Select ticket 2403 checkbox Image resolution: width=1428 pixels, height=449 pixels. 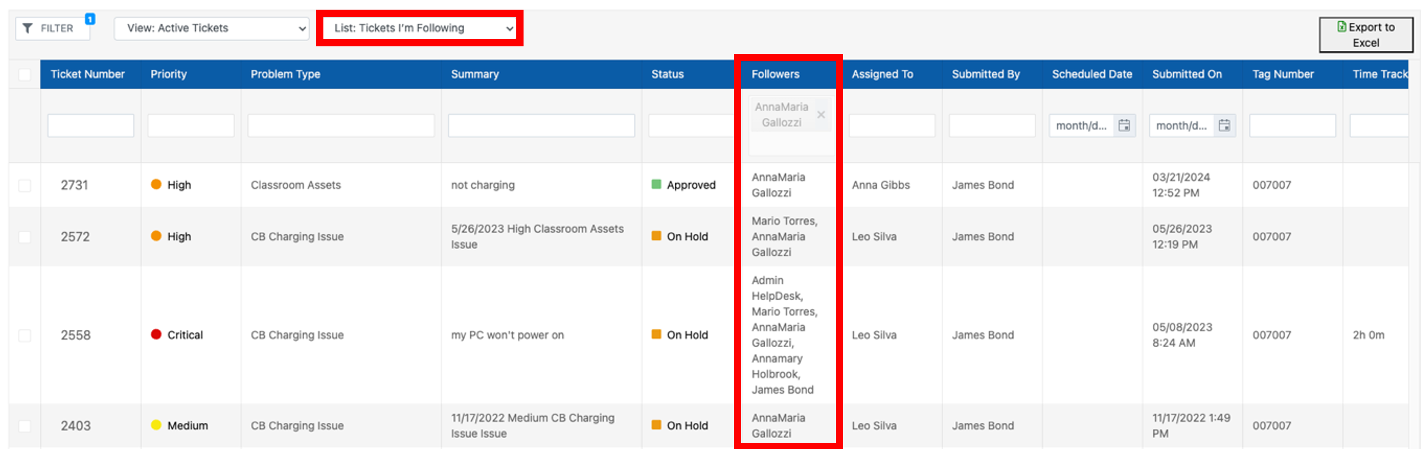point(24,426)
